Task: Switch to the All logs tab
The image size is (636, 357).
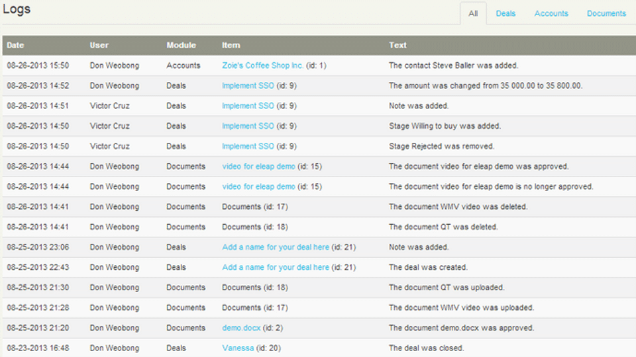Action: [x=473, y=13]
